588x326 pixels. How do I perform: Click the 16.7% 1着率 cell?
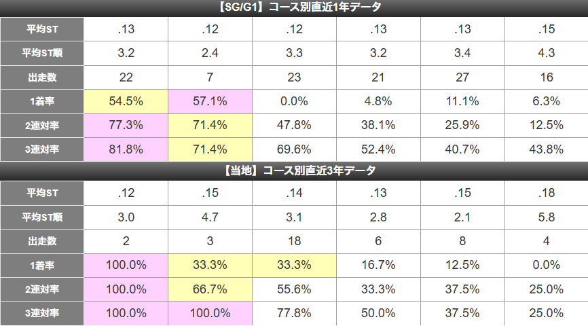tap(378, 266)
